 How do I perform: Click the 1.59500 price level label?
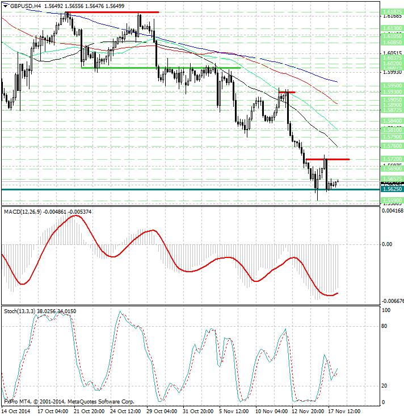392,85
